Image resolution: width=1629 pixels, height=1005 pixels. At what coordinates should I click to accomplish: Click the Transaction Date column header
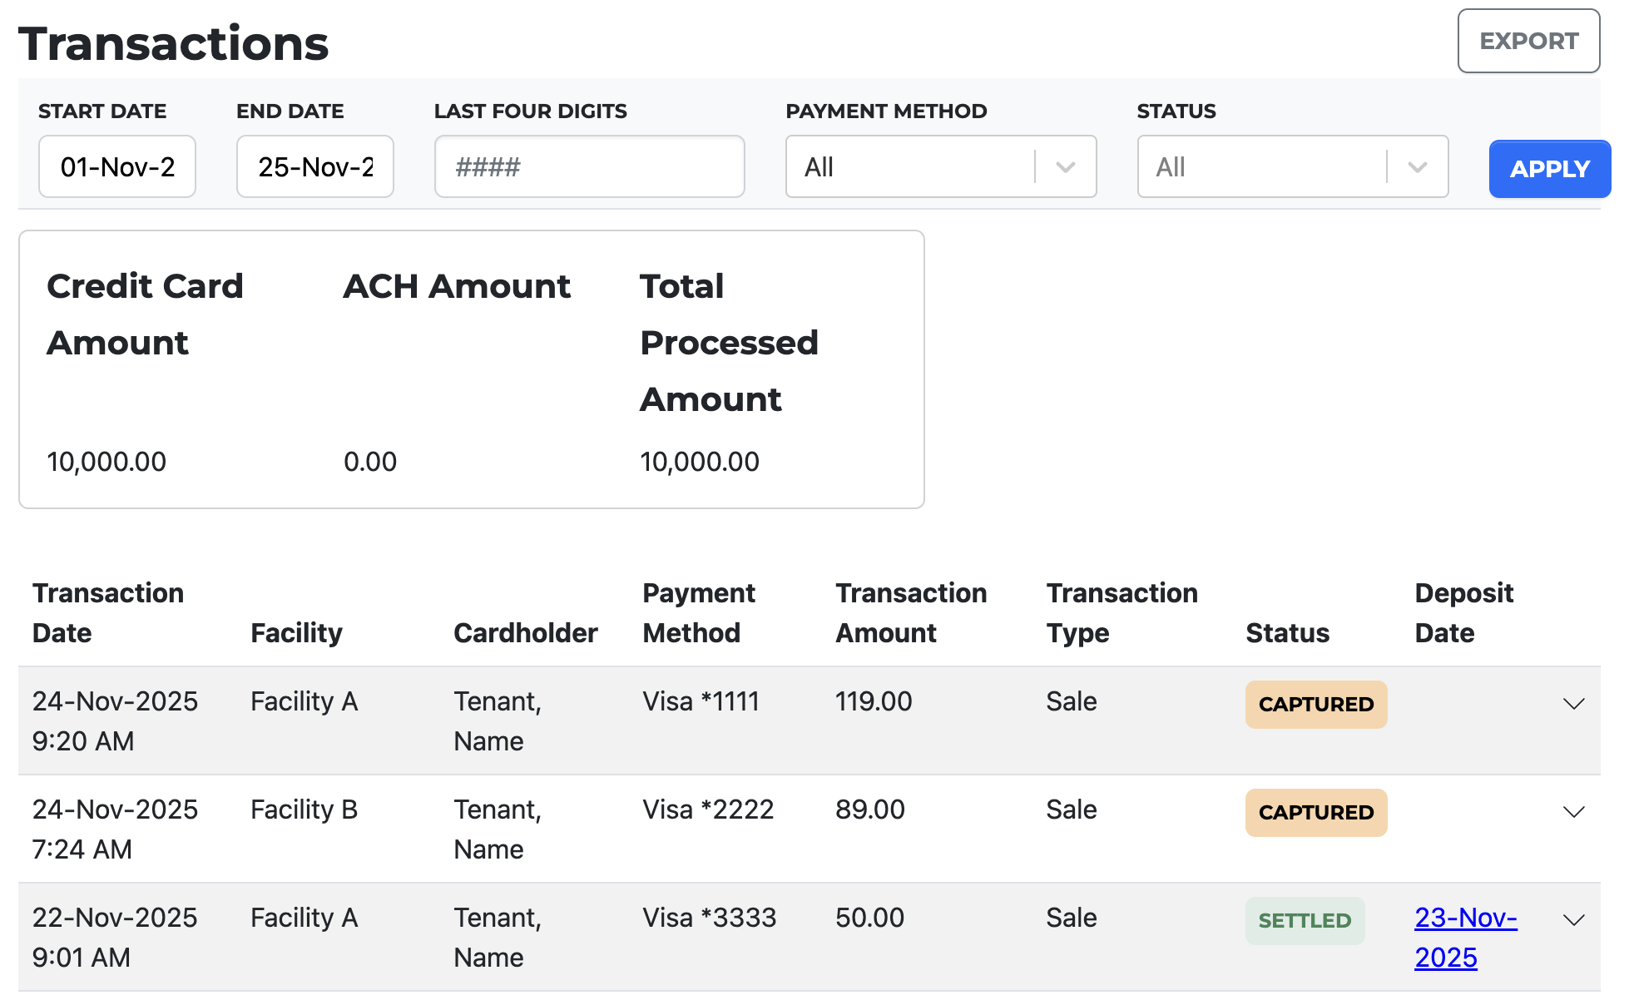tap(108, 612)
